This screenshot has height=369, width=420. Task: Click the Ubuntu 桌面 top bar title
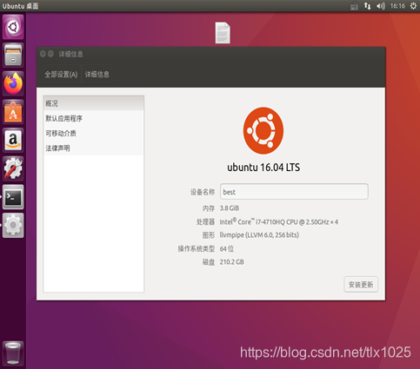(x=20, y=6)
